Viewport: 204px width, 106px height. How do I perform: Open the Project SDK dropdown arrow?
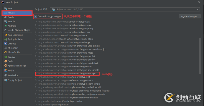[198, 9]
